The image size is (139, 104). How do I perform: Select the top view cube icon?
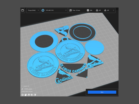tap(29, 95)
